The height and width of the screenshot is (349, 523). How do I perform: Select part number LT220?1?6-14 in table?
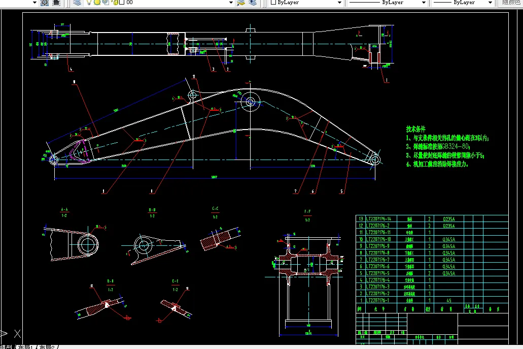(x=378, y=219)
